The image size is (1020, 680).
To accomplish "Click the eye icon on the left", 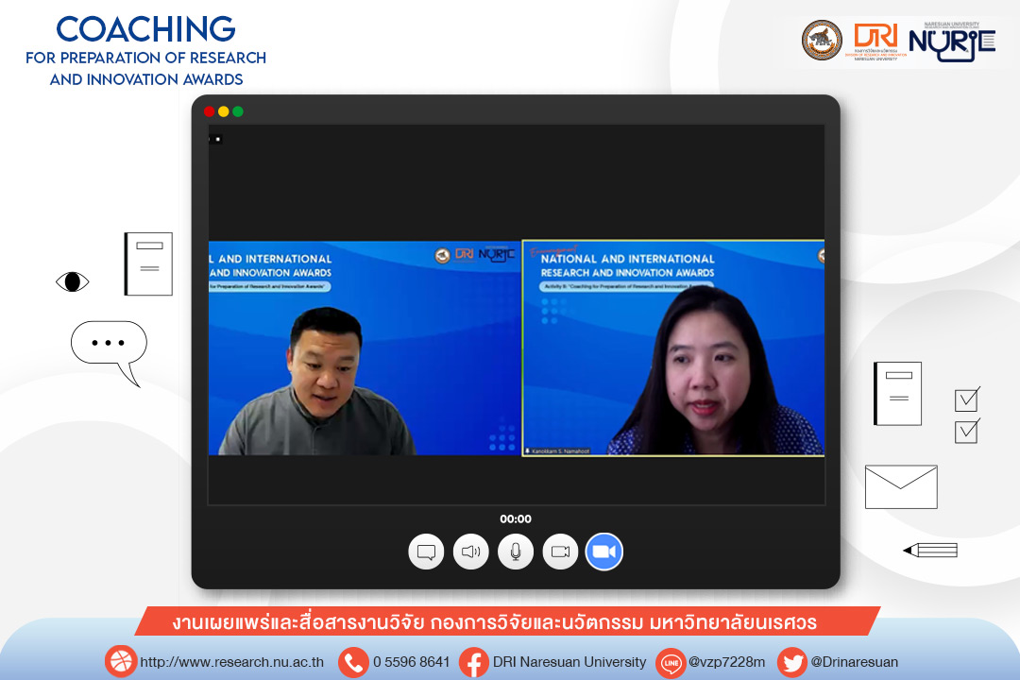I will coord(72,281).
